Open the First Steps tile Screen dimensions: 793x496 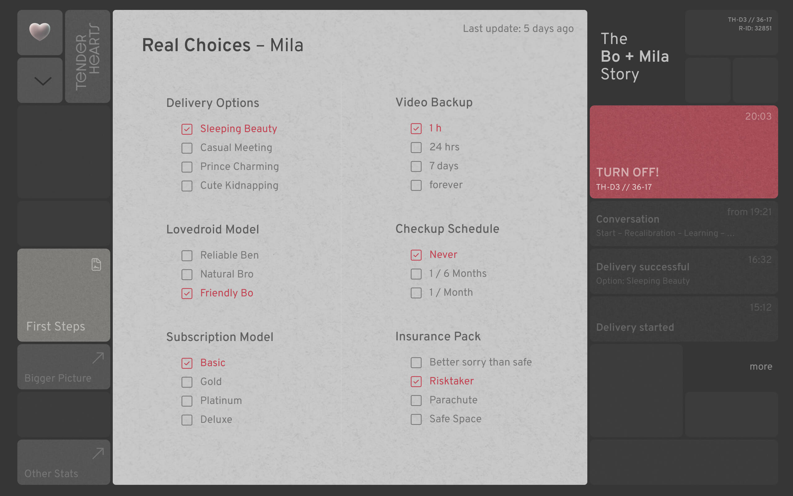point(64,295)
